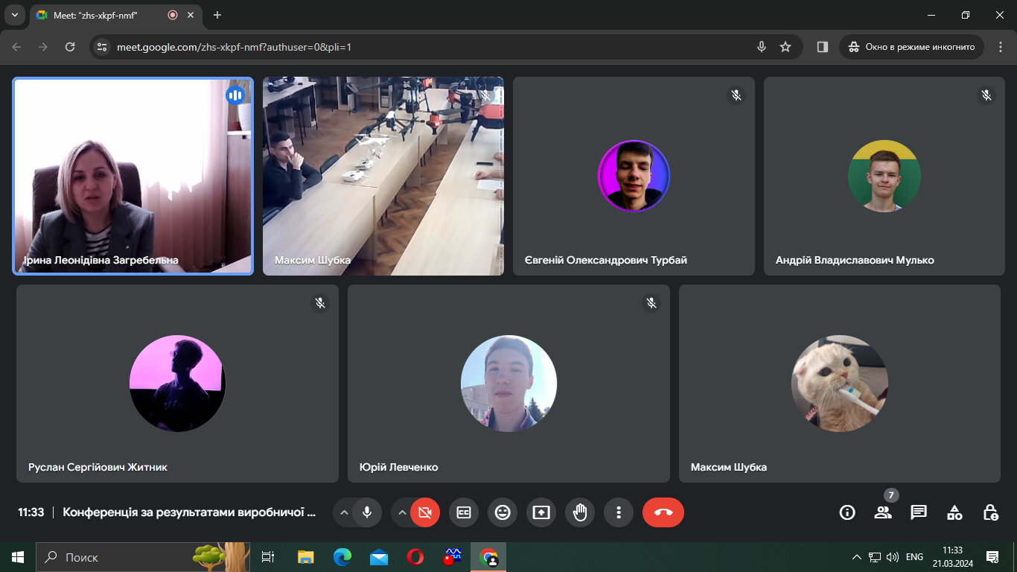
Task: Leave the call with the red hang-up button
Action: click(663, 512)
